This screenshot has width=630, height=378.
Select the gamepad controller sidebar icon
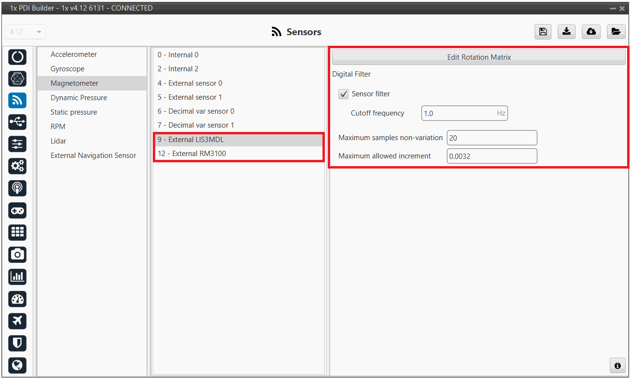[x=17, y=210]
